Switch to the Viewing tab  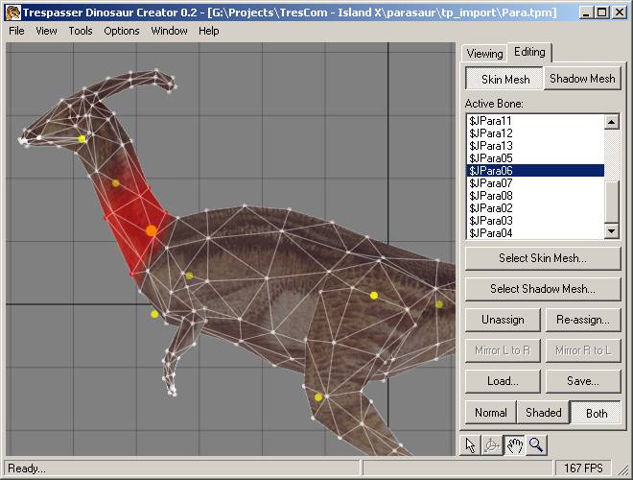point(484,54)
